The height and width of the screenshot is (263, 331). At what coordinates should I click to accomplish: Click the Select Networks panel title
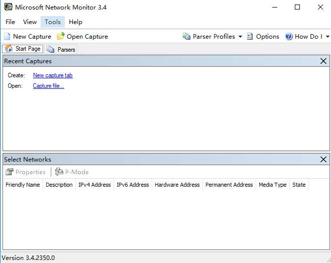click(28, 160)
